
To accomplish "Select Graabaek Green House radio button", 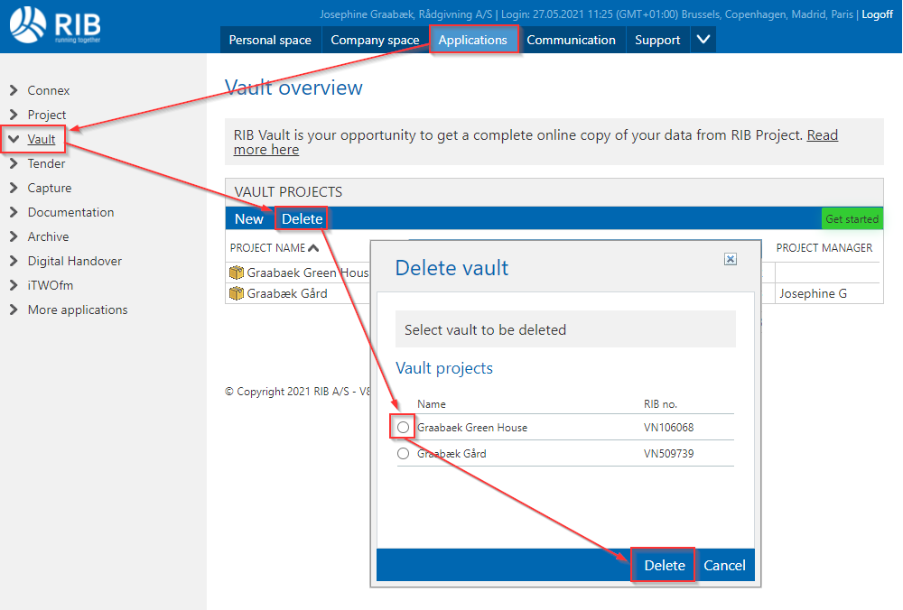I will pos(404,428).
